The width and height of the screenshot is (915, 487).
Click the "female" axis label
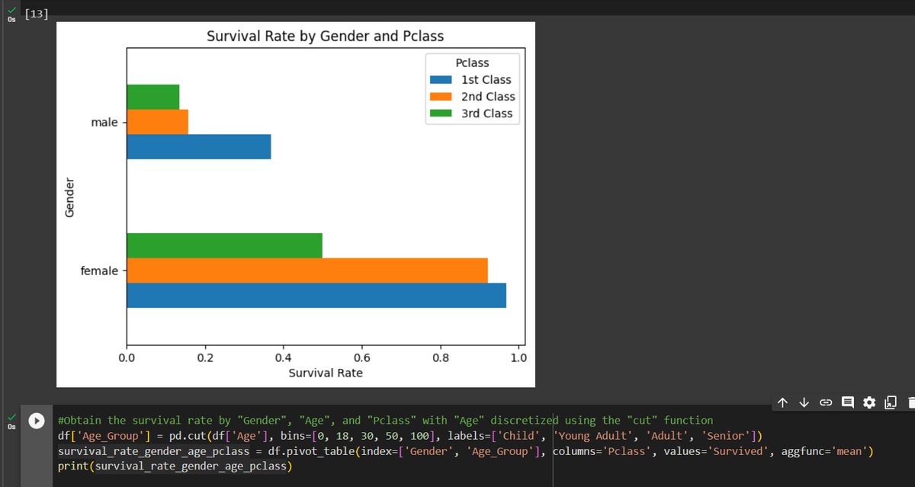[99, 271]
